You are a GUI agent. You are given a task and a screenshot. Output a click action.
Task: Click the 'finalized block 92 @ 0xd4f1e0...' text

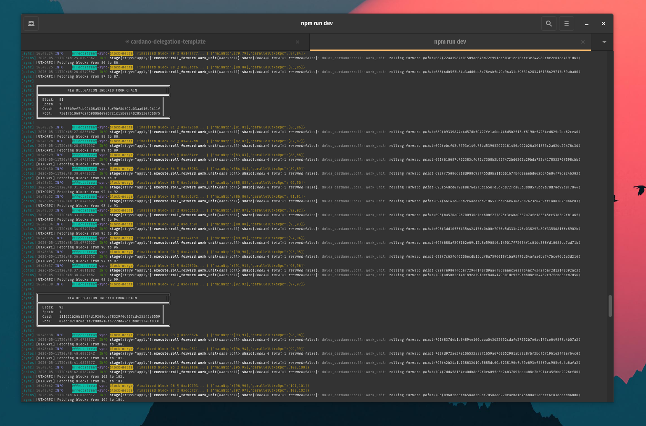tap(170, 284)
